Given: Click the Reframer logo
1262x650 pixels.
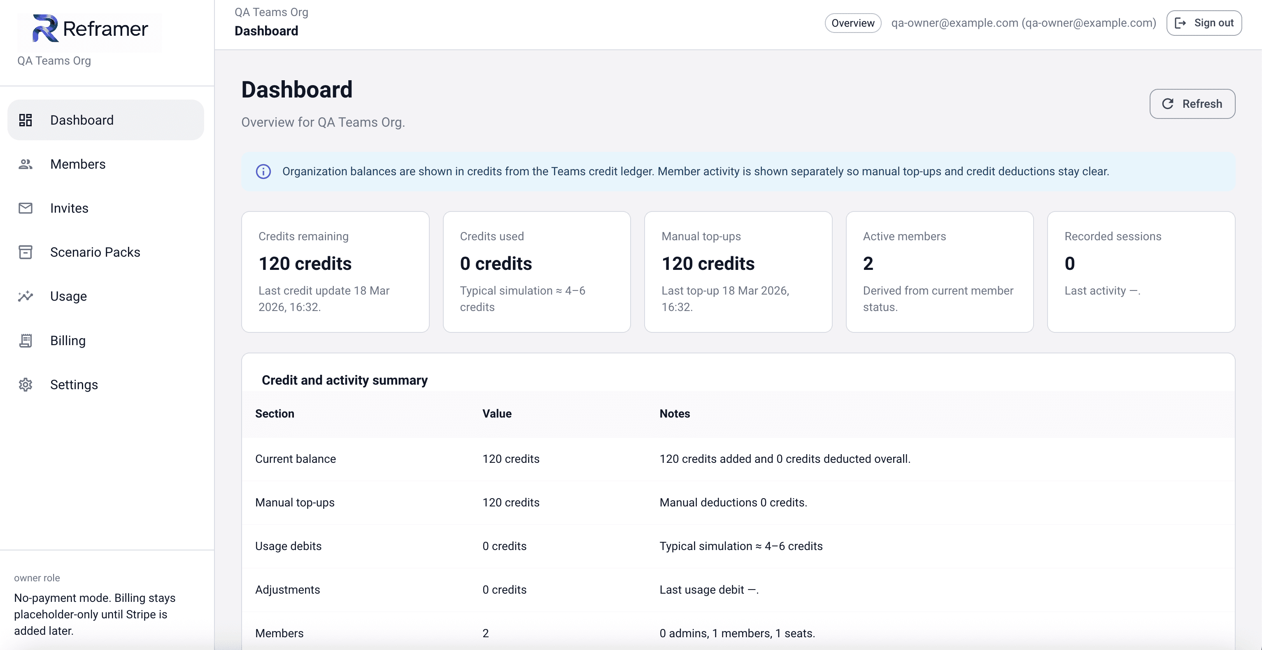Looking at the screenshot, I should [x=90, y=28].
